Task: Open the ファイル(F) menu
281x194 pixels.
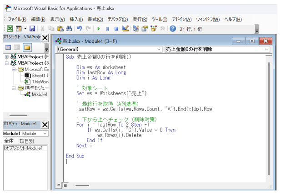Action: 17,20
